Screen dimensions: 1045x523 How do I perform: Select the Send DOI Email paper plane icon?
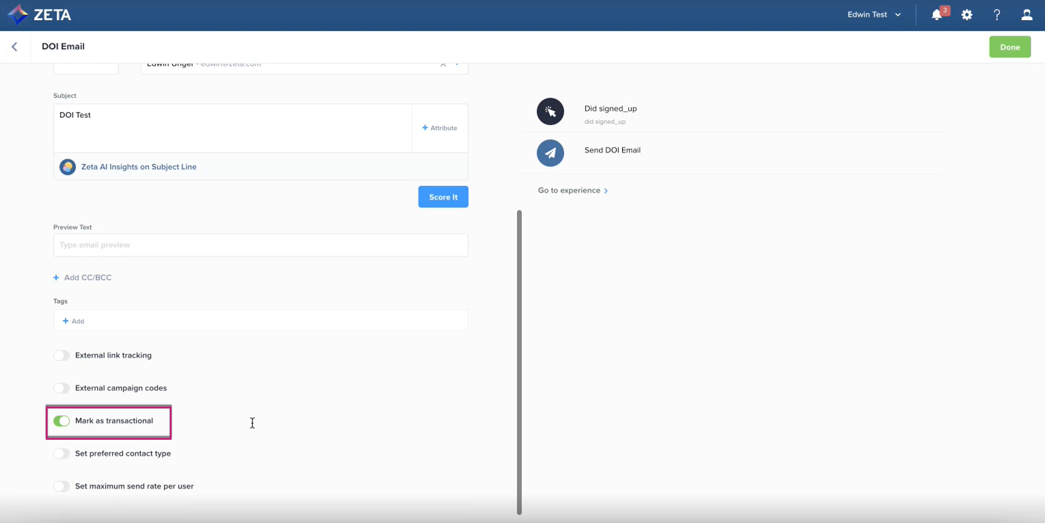[550, 153]
